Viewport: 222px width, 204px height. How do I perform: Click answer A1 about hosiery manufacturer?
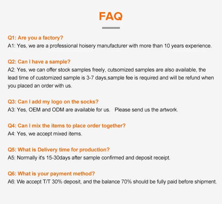(x=110, y=46)
